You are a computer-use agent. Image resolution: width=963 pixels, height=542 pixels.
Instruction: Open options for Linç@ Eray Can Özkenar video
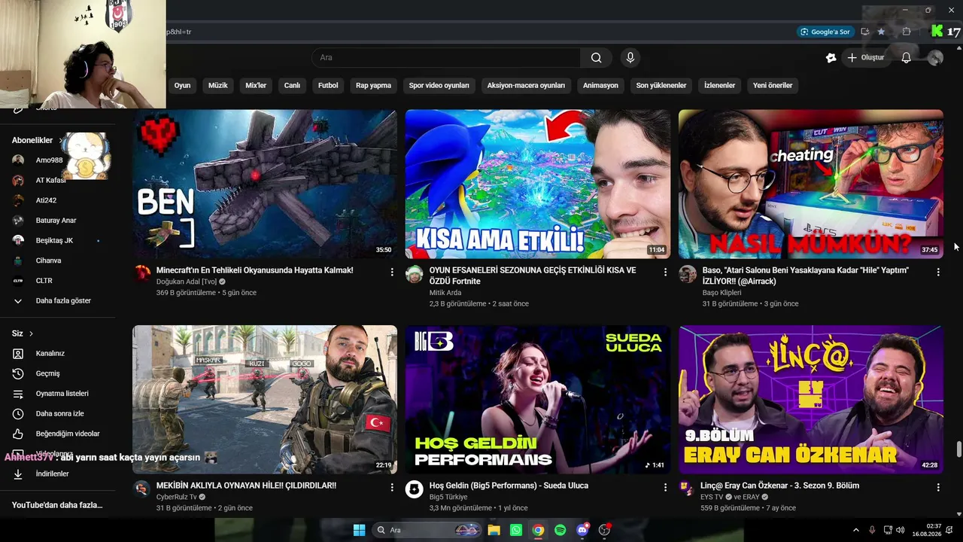coord(938,487)
